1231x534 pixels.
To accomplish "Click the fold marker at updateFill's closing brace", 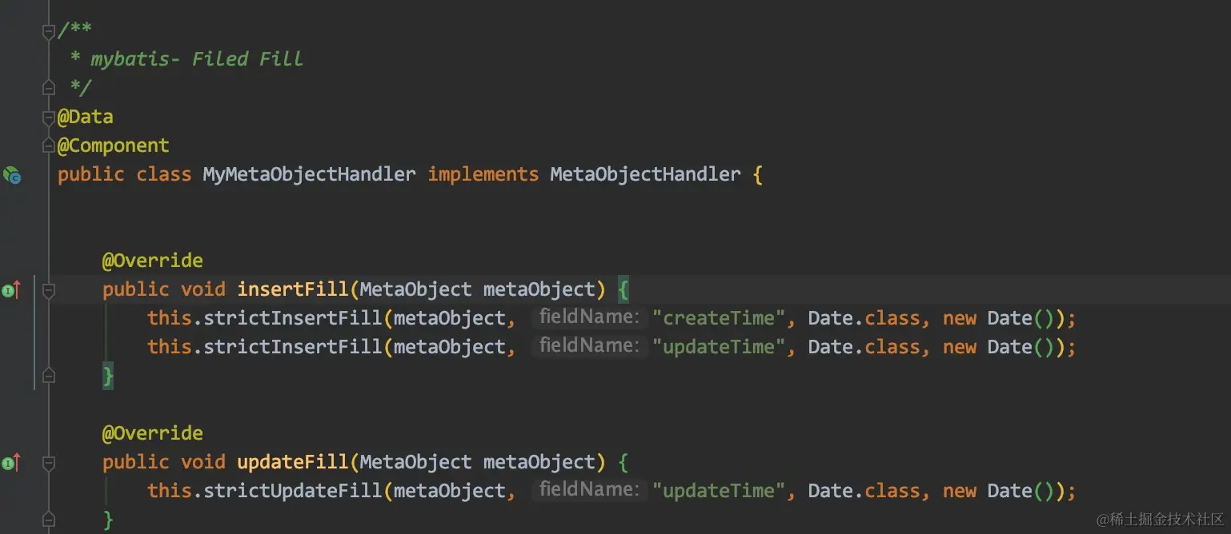I will pos(49,520).
